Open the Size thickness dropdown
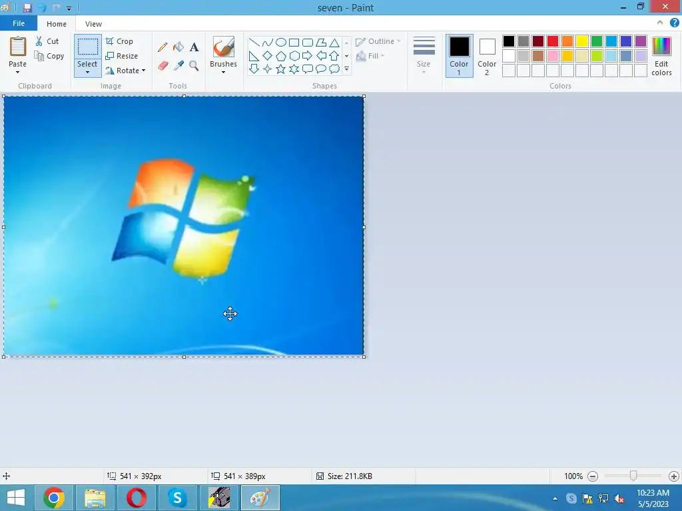Image resolution: width=682 pixels, height=511 pixels. 424,55
